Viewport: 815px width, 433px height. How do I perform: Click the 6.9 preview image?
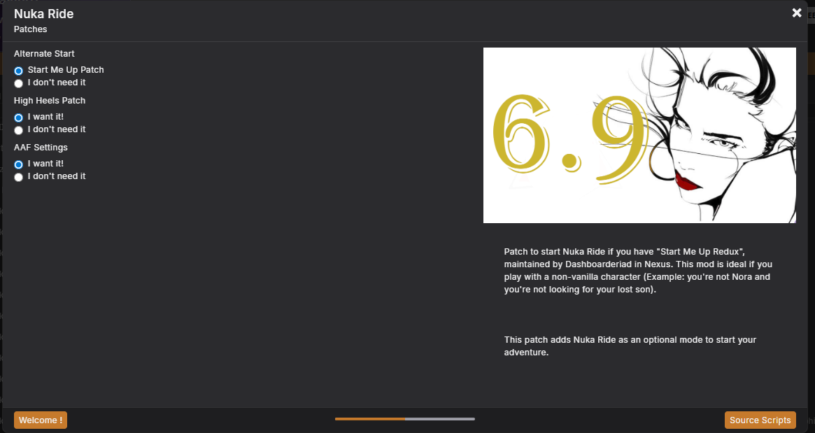tap(639, 135)
